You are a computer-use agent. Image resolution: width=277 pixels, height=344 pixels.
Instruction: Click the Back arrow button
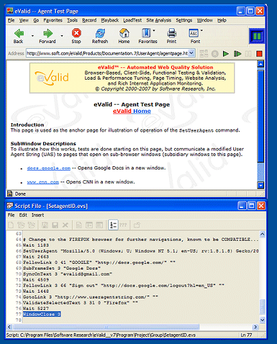click(x=19, y=33)
